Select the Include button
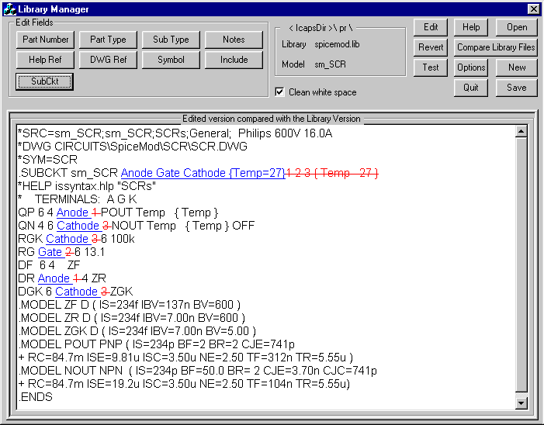 point(234,60)
